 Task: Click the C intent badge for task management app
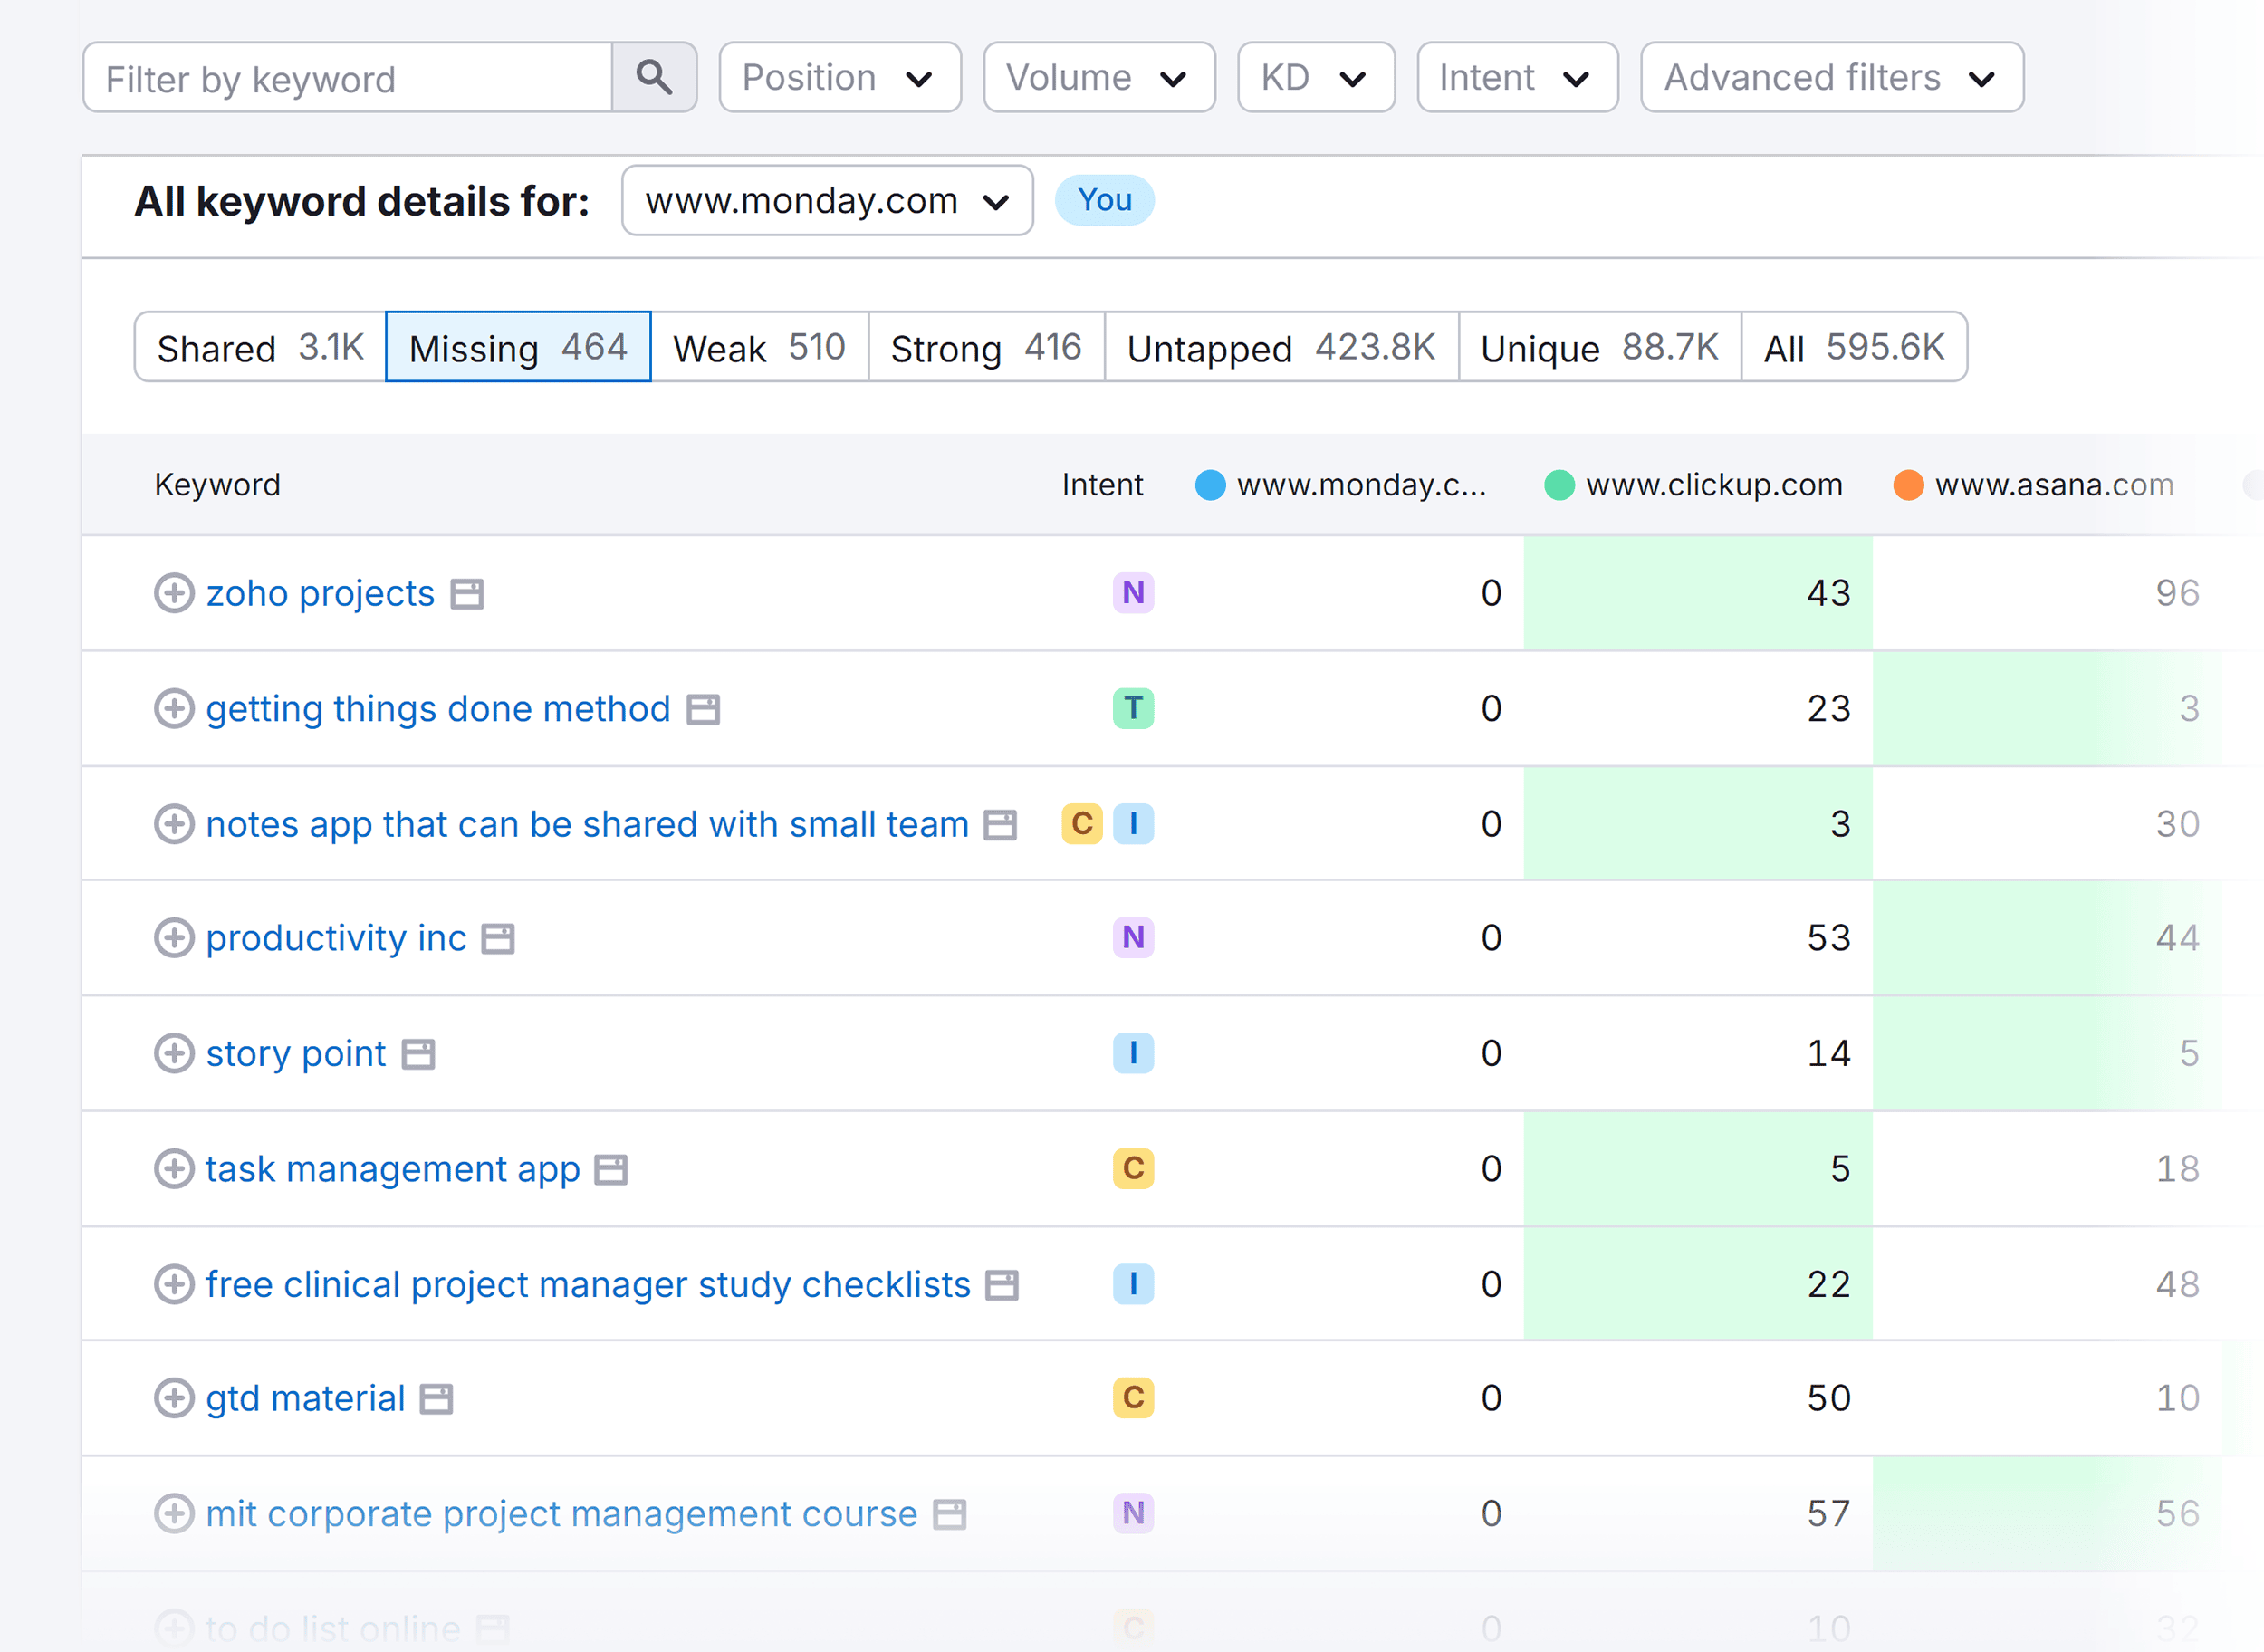(1133, 1168)
